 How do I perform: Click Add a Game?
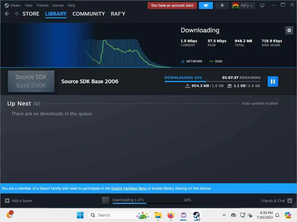click(x=22, y=201)
